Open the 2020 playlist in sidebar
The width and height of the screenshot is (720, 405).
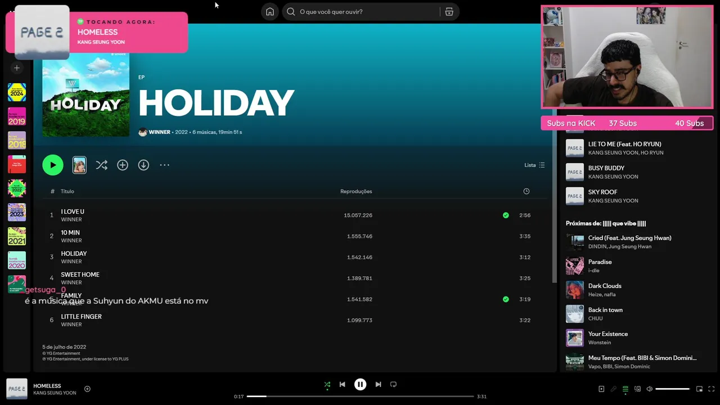(x=17, y=260)
